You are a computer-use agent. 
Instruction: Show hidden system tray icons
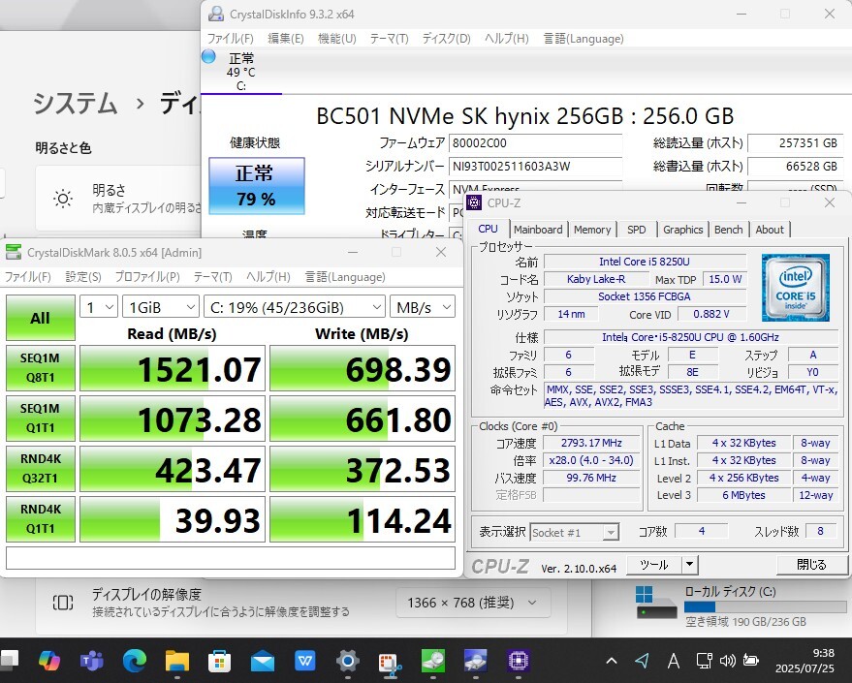[x=611, y=661]
